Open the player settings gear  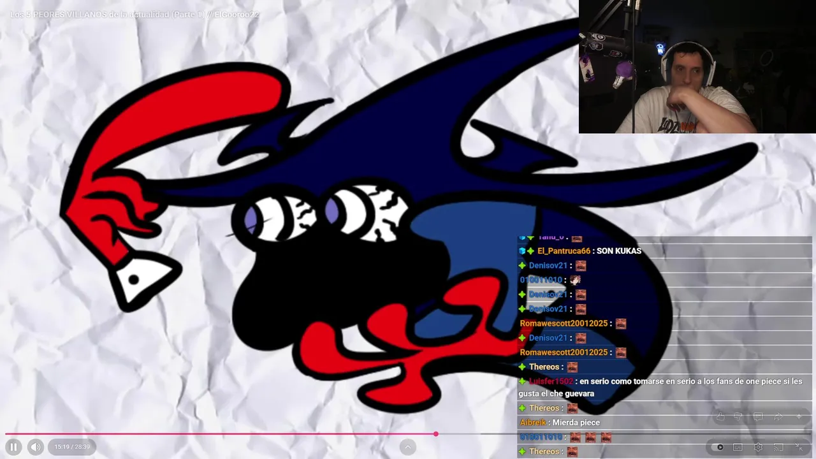coord(758,447)
